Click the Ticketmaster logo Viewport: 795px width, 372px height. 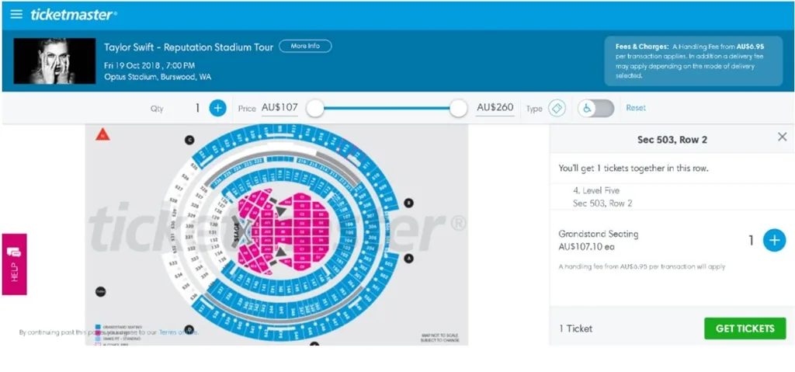[74, 14]
